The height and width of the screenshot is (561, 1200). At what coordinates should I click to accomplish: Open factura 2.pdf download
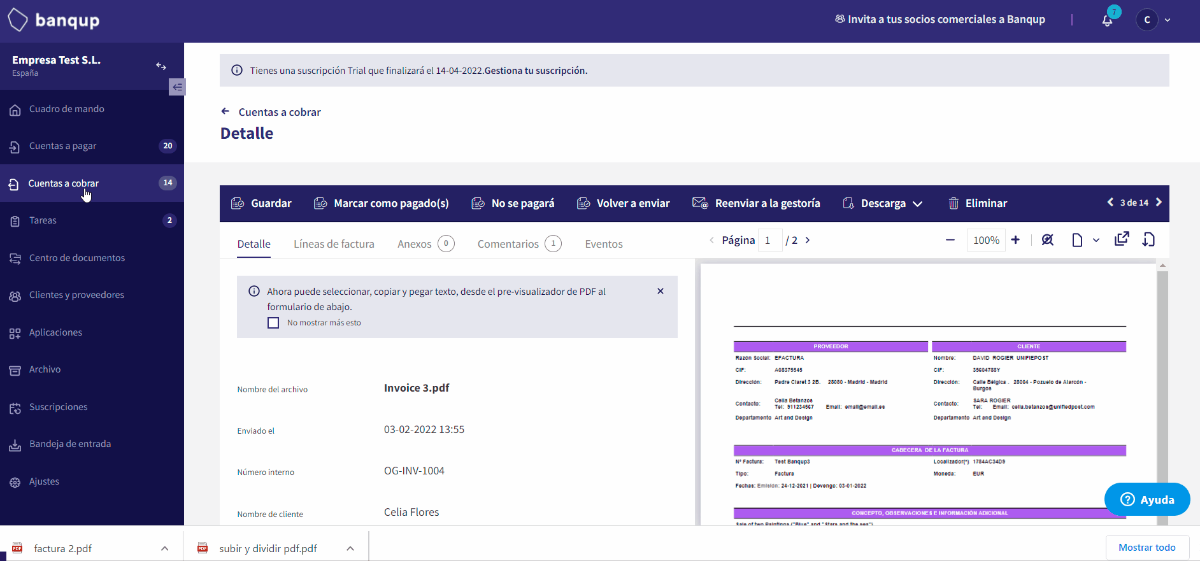coord(62,548)
